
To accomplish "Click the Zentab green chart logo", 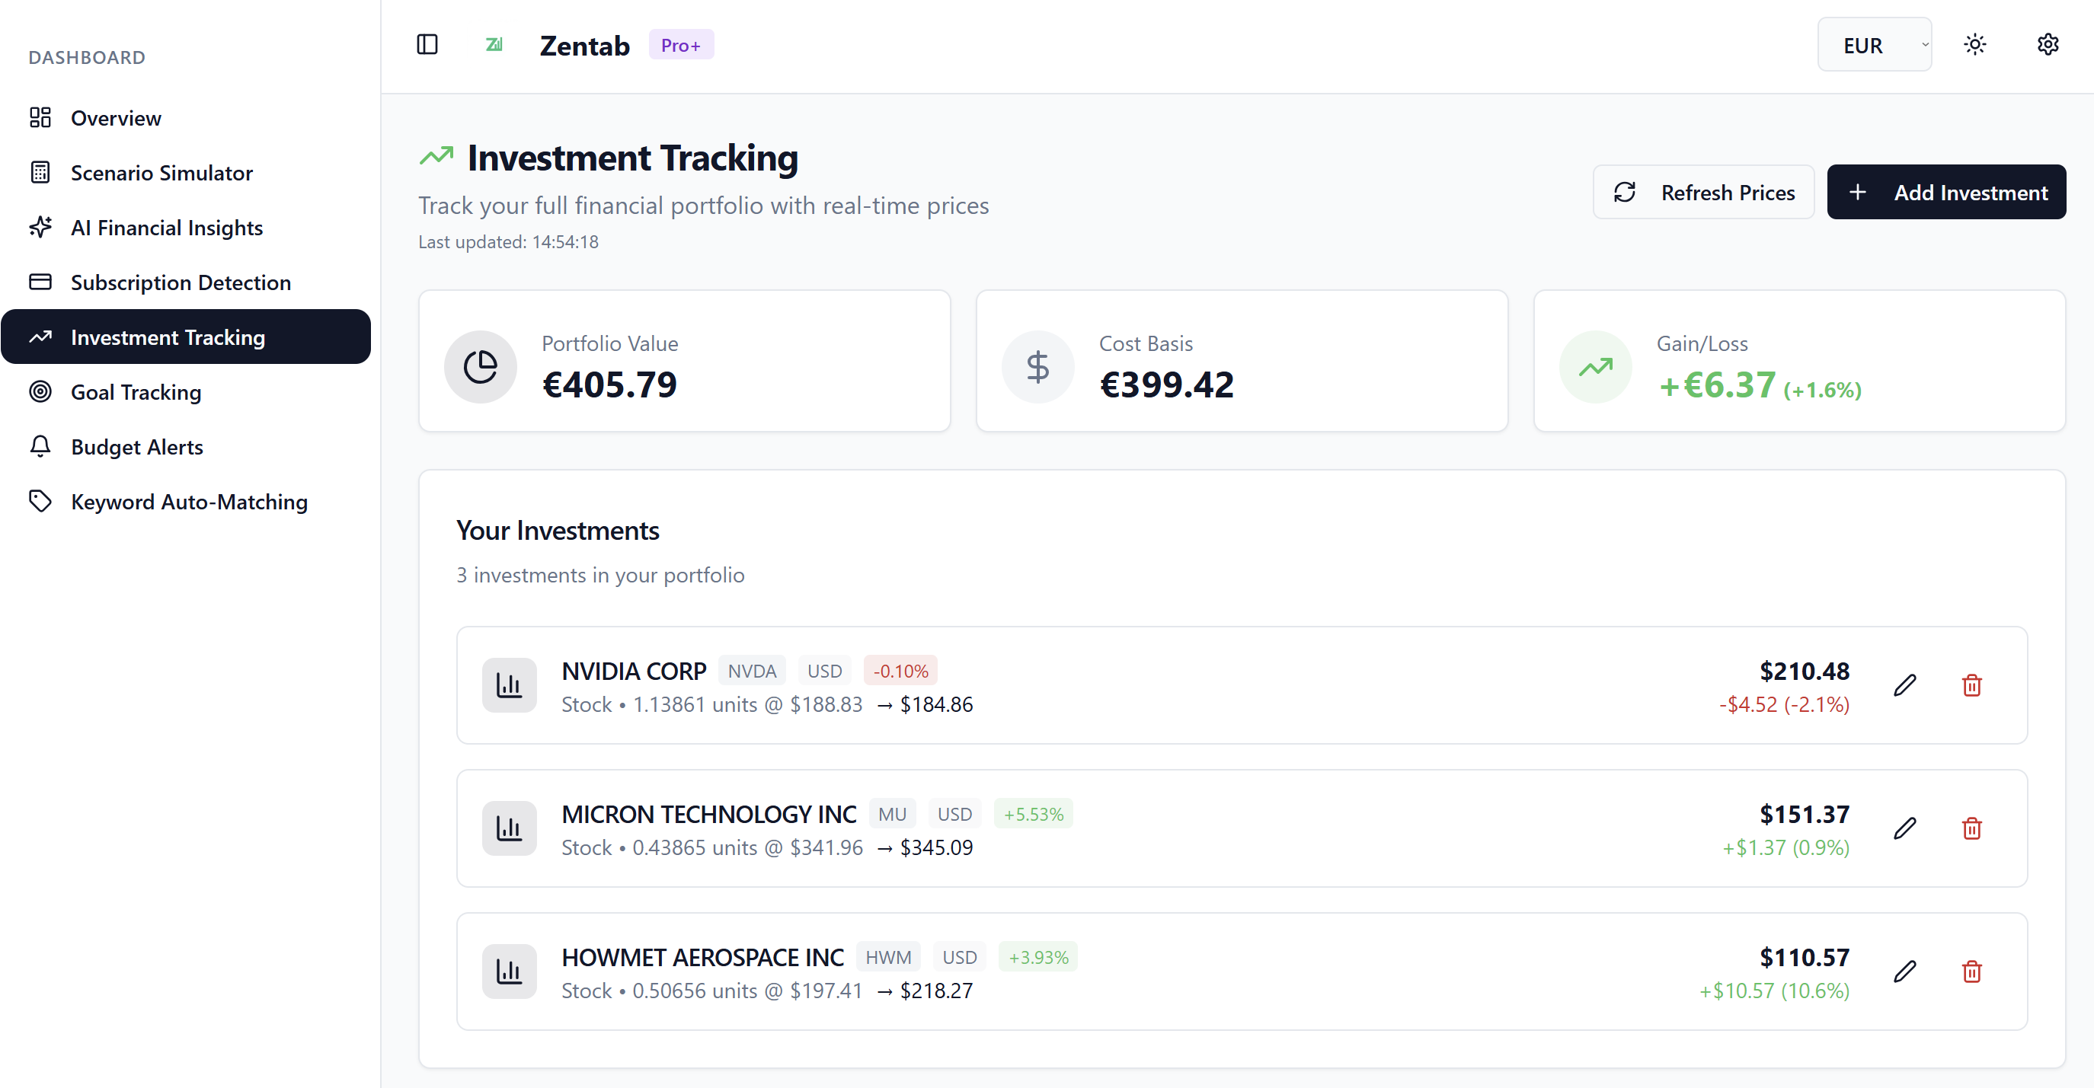I will click(x=494, y=45).
